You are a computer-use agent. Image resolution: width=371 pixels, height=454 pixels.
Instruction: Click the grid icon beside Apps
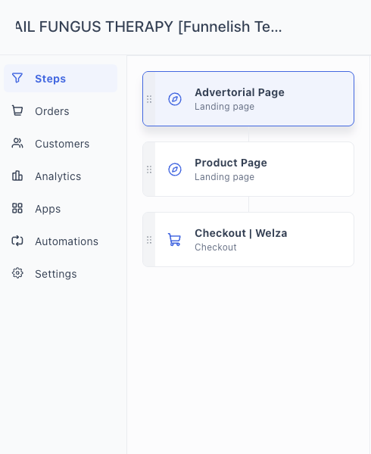coord(17,209)
